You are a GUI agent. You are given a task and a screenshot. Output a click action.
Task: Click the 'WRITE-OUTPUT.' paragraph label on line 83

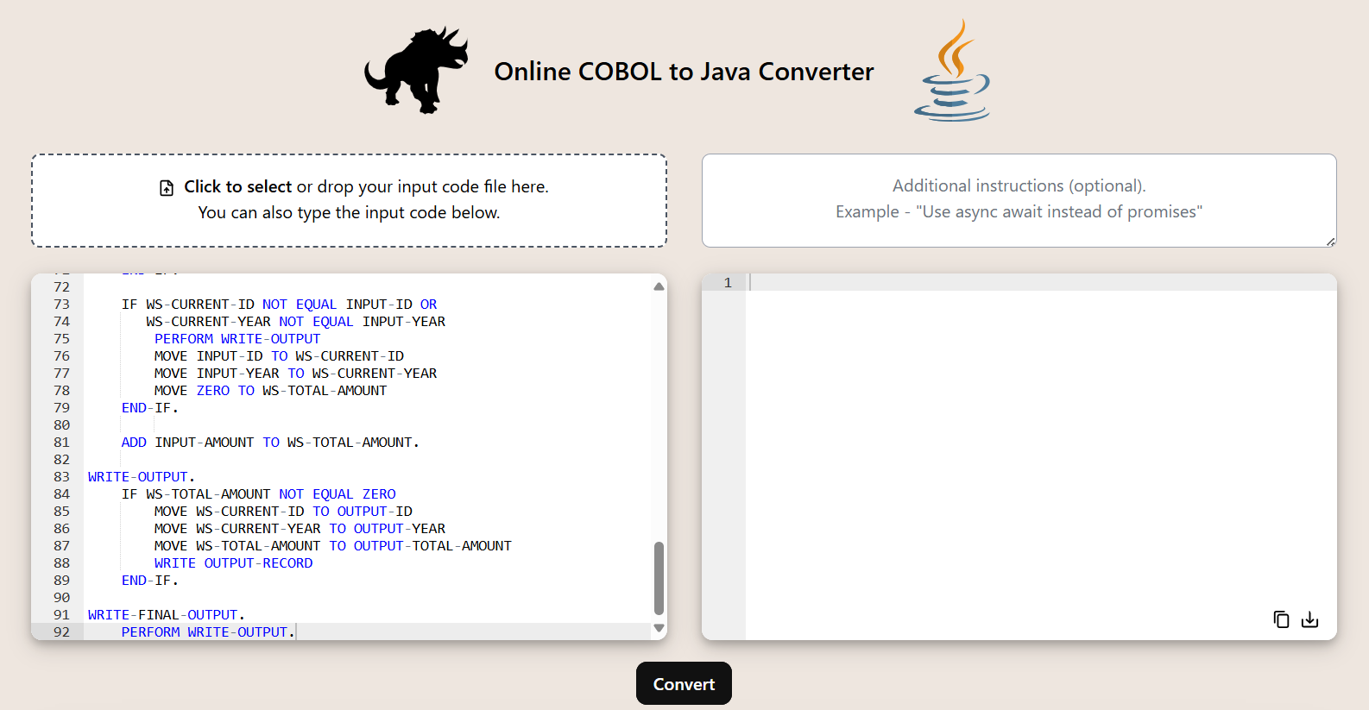coord(142,477)
